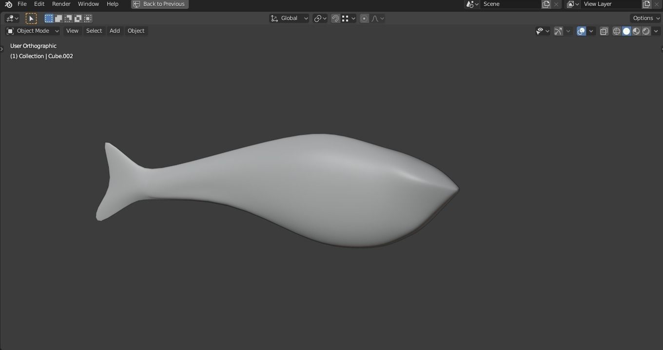Open the overlays settings dropdown arrow
The height and width of the screenshot is (350, 663).
pyautogui.click(x=591, y=31)
